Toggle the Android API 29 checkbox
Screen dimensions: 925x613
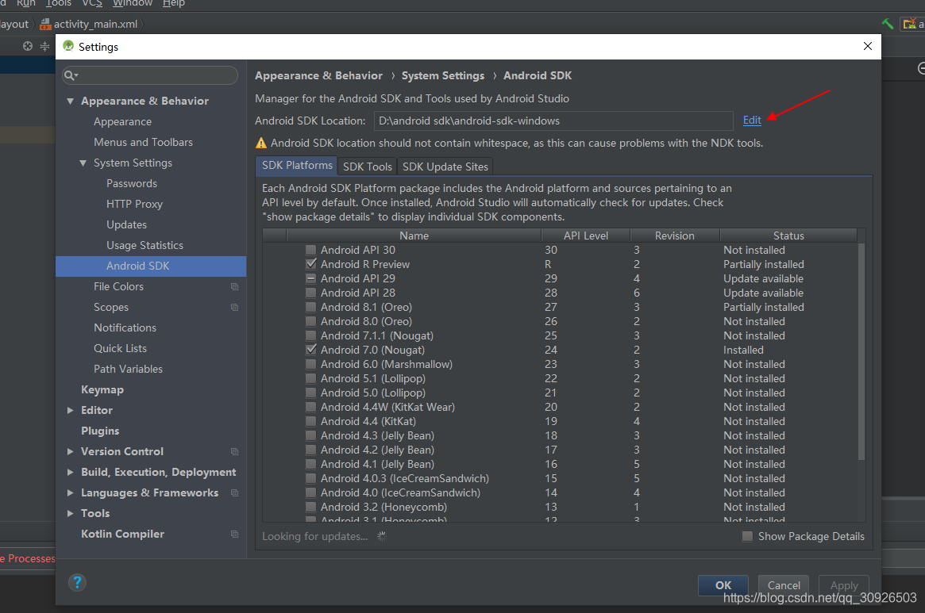311,278
